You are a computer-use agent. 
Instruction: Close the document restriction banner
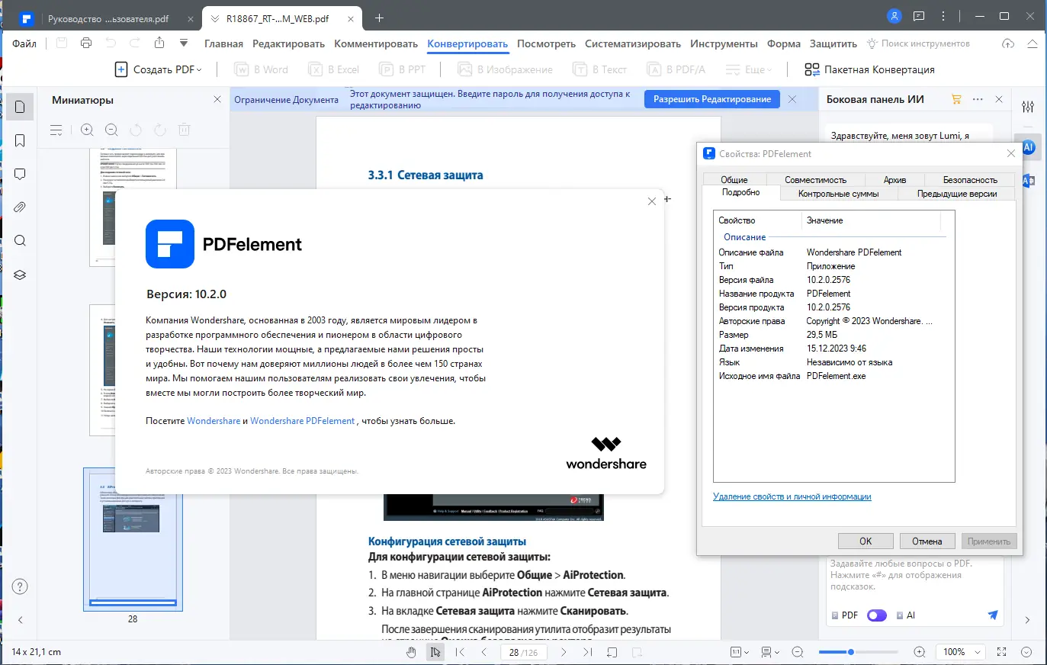point(792,99)
